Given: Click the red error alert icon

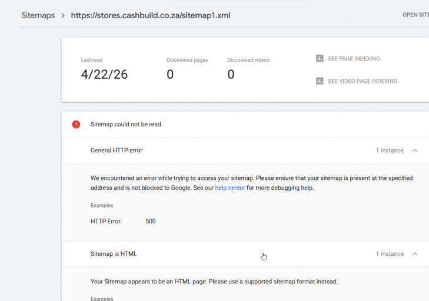Looking at the screenshot, I should click(x=76, y=125).
